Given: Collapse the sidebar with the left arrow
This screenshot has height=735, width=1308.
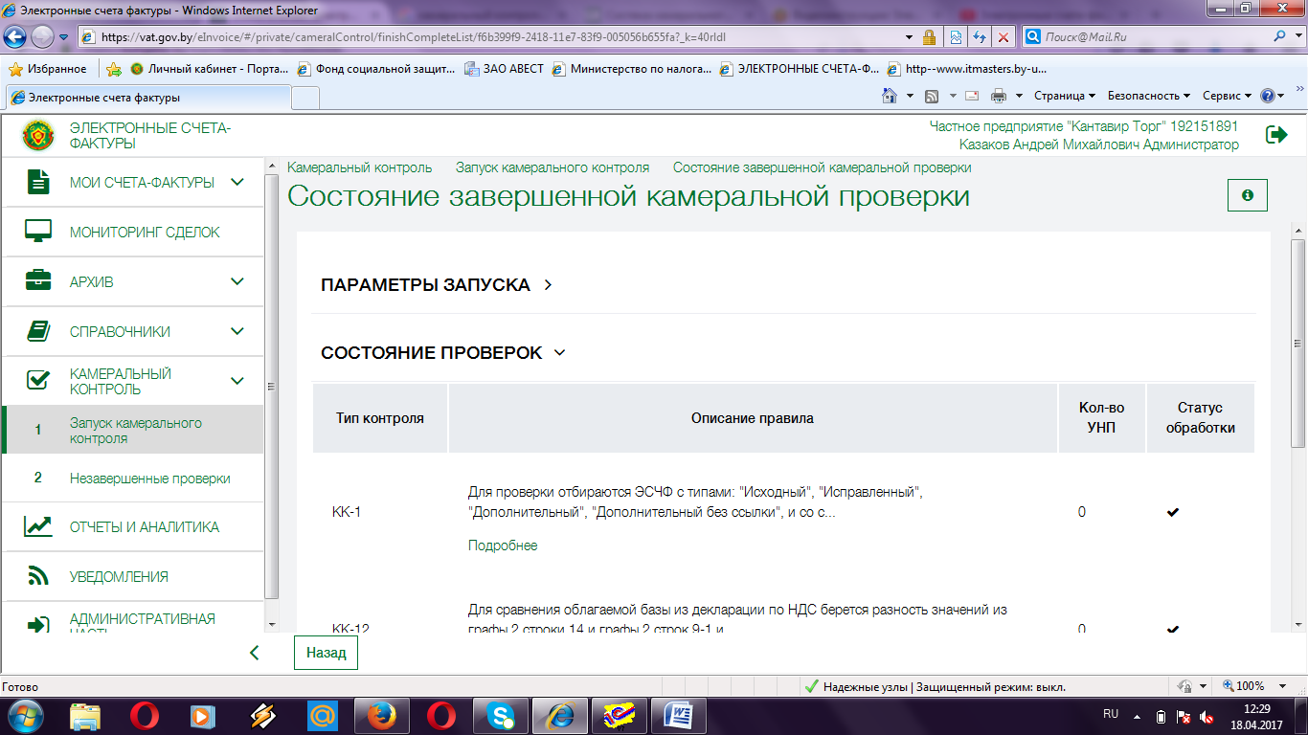Looking at the screenshot, I should click(254, 653).
